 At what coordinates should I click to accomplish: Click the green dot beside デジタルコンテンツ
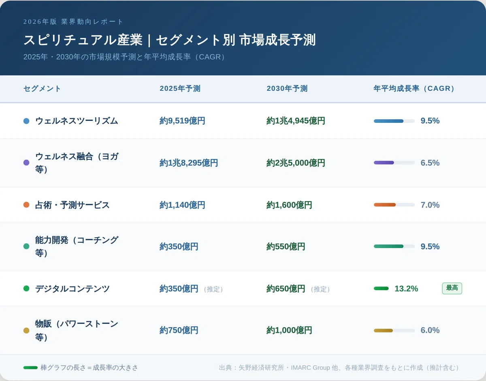click(26, 289)
